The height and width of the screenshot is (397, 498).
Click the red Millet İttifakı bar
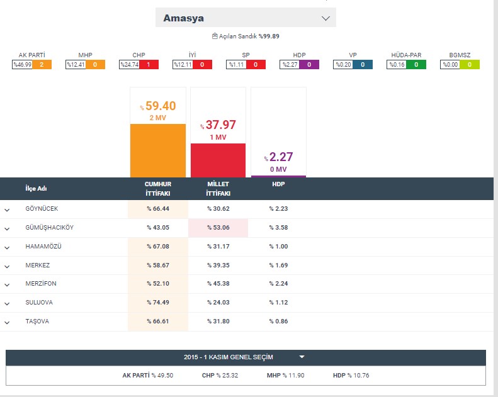point(218,160)
